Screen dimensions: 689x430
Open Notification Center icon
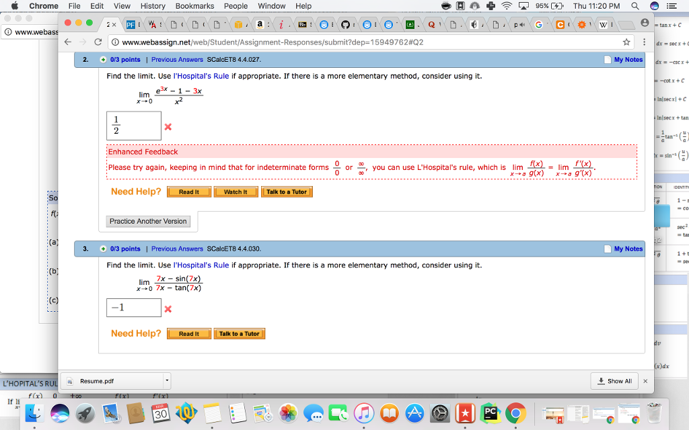click(672, 5)
